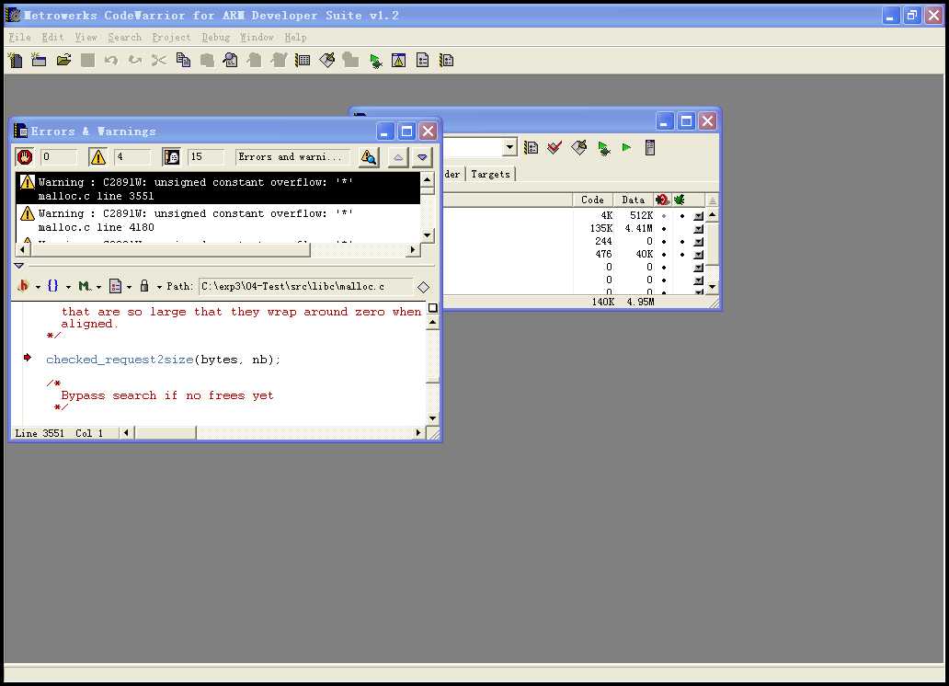Open popup arrow for the 476 row
Viewport: 949px width, 686px height.
(699, 255)
